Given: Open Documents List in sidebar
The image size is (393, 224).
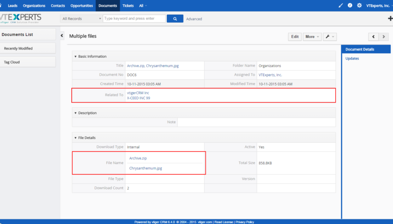Looking at the screenshot, I should [28, 35].
